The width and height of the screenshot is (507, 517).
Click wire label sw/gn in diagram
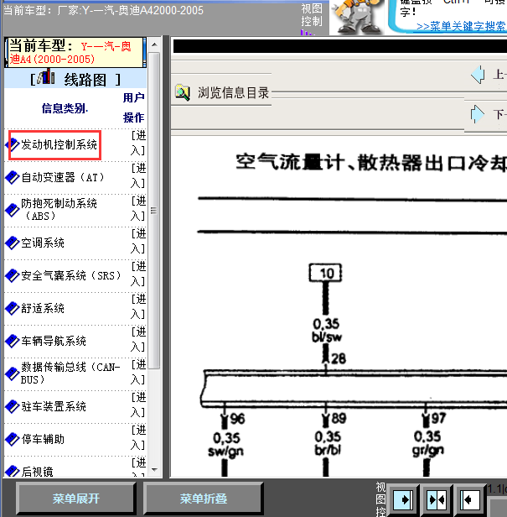point(226,452)
